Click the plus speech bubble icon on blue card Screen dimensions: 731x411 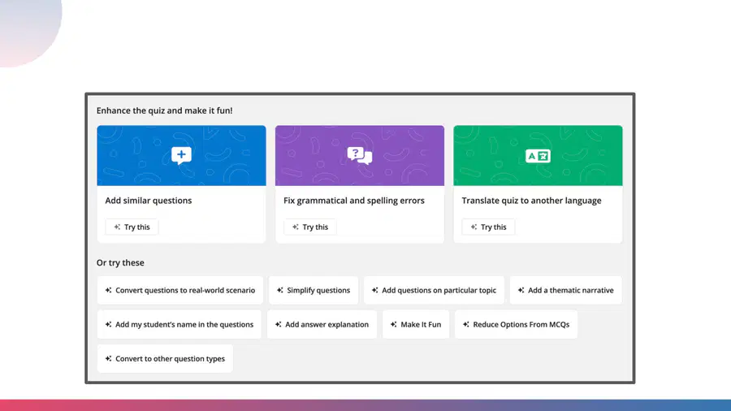pos(181,156)
